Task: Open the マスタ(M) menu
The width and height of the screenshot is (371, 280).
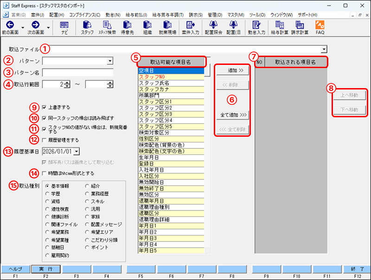Action: [x=236, y=15]
